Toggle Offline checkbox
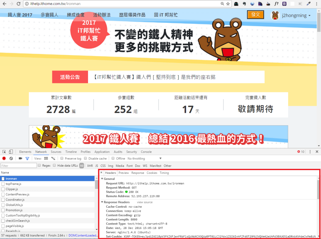 coord(113,158)
